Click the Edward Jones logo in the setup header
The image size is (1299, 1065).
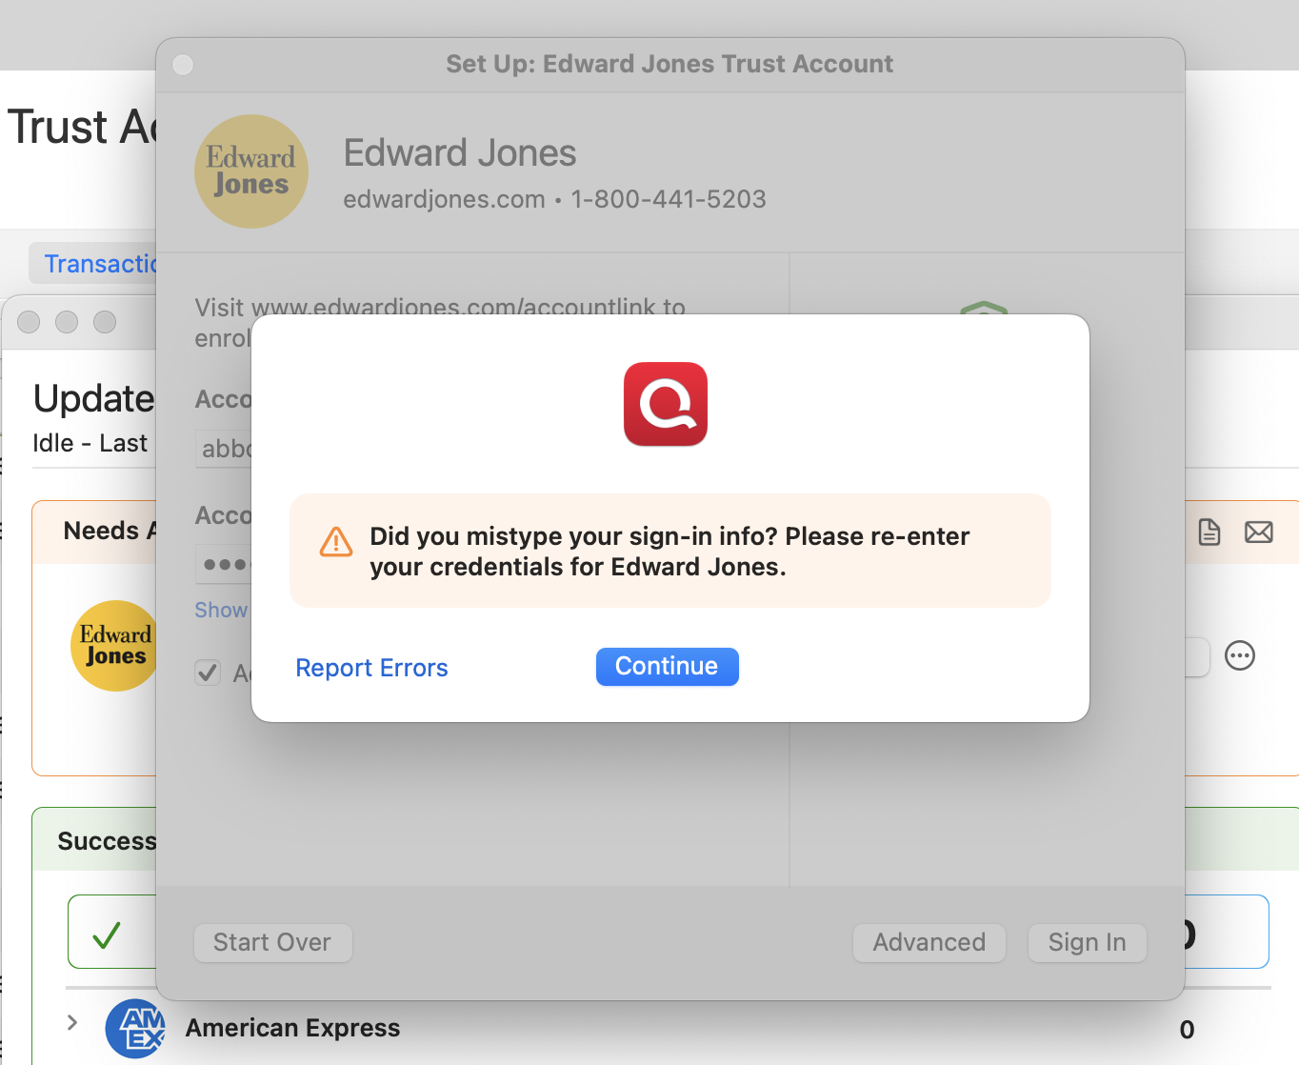coord(251,171)
